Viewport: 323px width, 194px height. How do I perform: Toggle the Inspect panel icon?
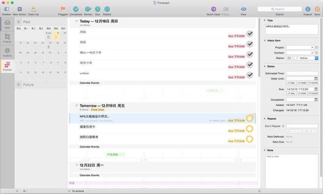[308, 9]
